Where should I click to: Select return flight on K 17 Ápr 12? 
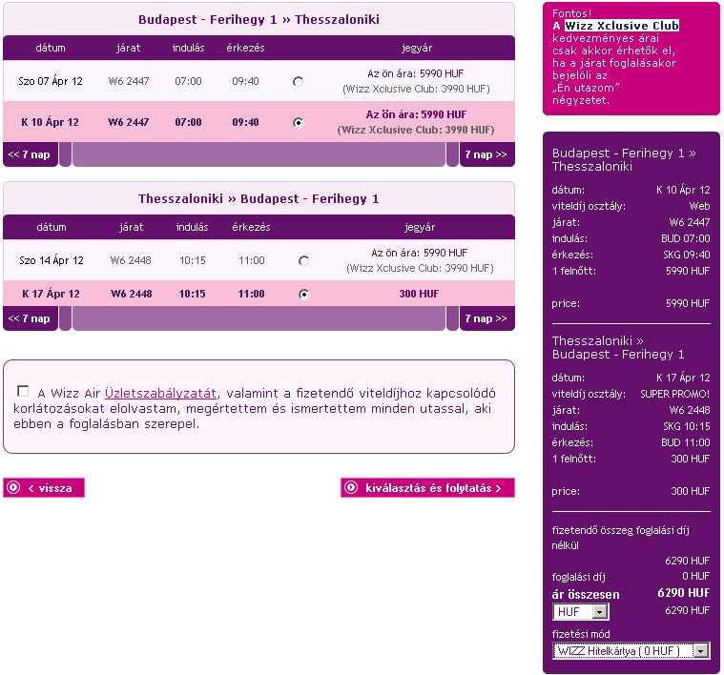pos(303,294)
